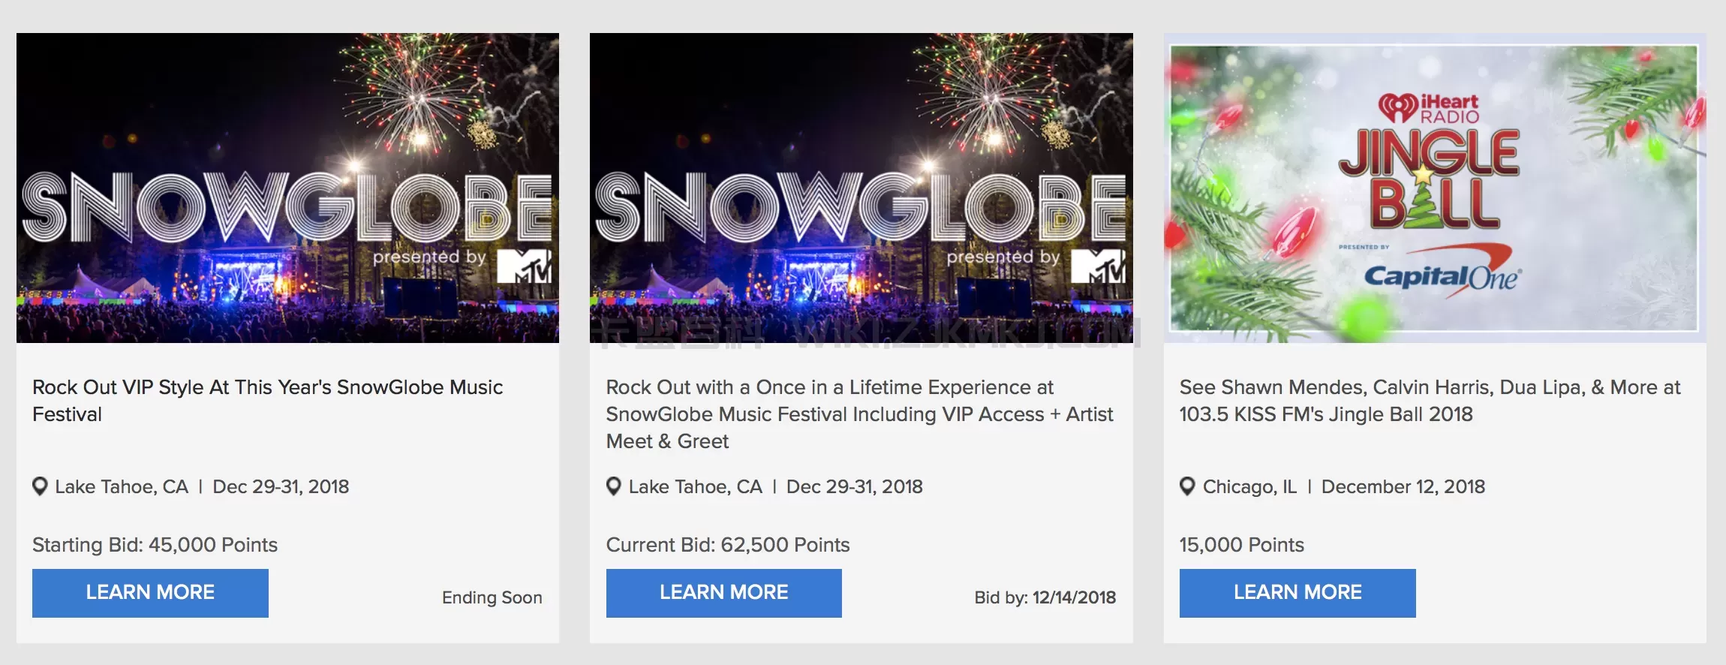Click the "Bid by: 12/14/2018" deadline text
Image resolution: width=1726 pixels, height=665 pixels.
click(1045, 597)
